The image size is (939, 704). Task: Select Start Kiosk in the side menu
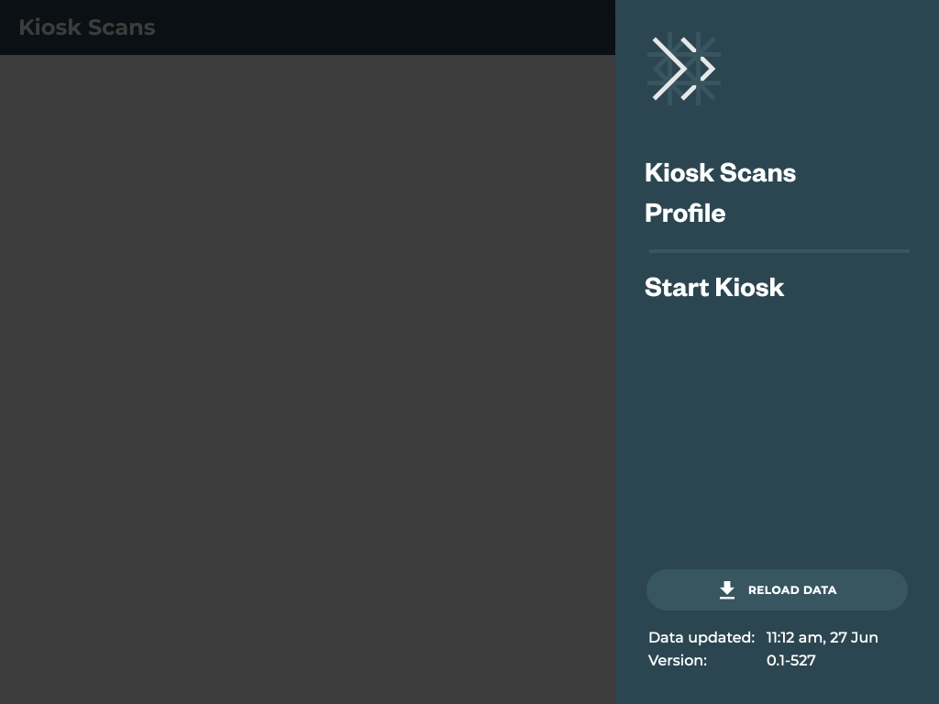pyautogui.click(x=714, y=287)
